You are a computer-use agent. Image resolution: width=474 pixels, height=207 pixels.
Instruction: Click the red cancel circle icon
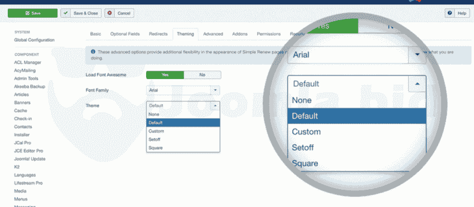tap(109, 13)
